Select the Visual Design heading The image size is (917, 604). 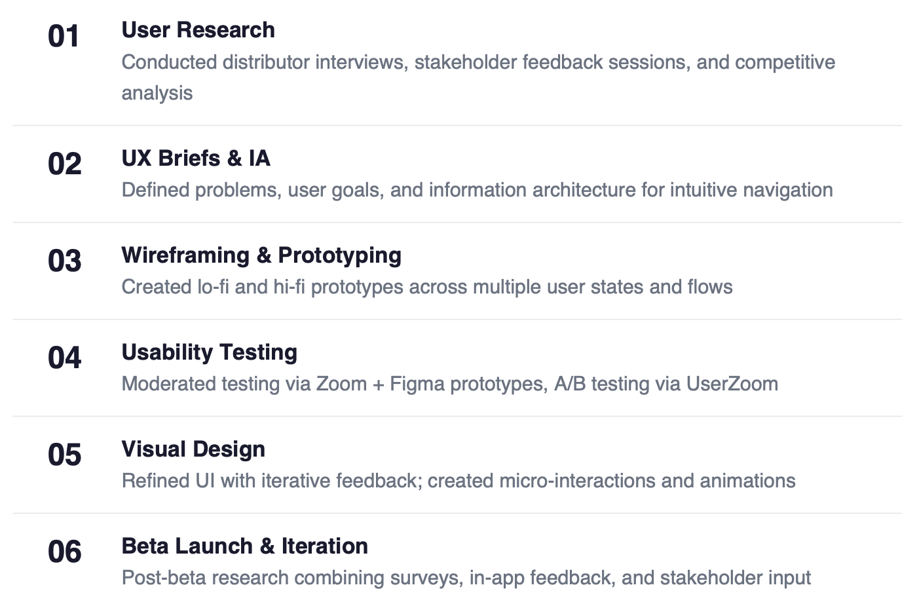(193, 449)
